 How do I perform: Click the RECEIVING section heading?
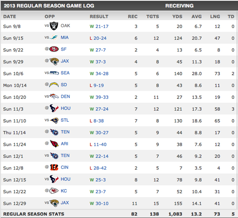coord(179,6)
